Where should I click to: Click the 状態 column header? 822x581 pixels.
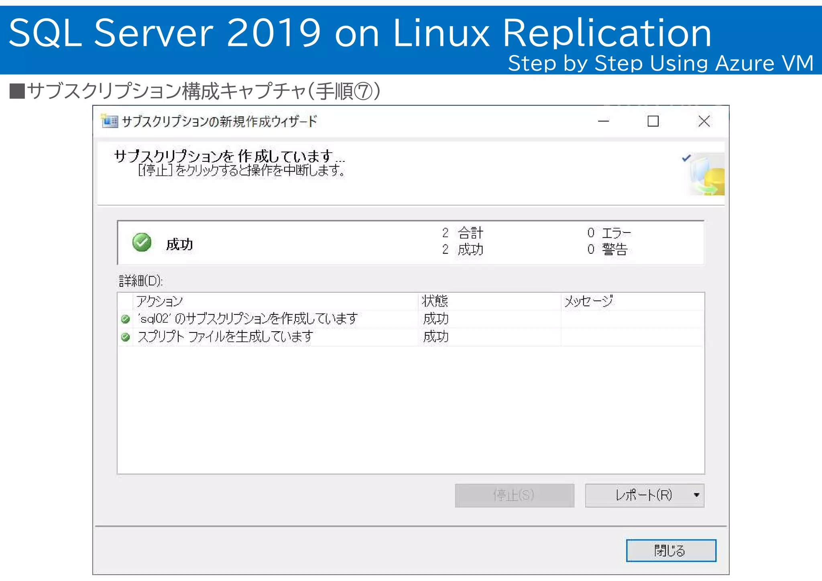tap(489, 301)
